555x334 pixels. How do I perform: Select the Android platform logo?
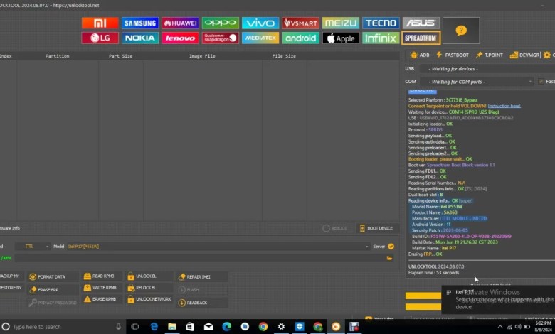[300, 38]
